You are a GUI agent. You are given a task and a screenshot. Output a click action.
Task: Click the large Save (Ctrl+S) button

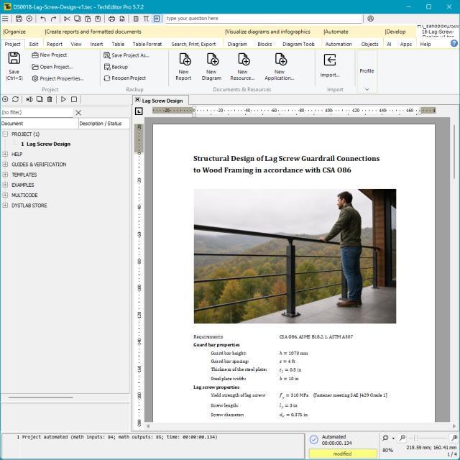(x=14, y=66)
